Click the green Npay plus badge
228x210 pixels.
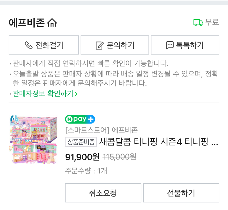(80, 119)
